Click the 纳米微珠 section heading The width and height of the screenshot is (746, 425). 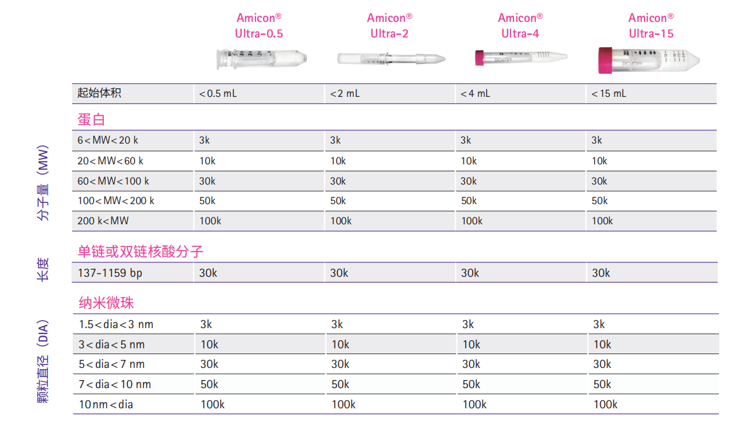106,303
